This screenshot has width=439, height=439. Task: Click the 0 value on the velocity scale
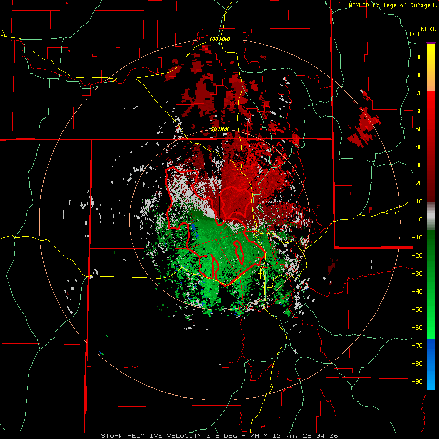(421, 219)
